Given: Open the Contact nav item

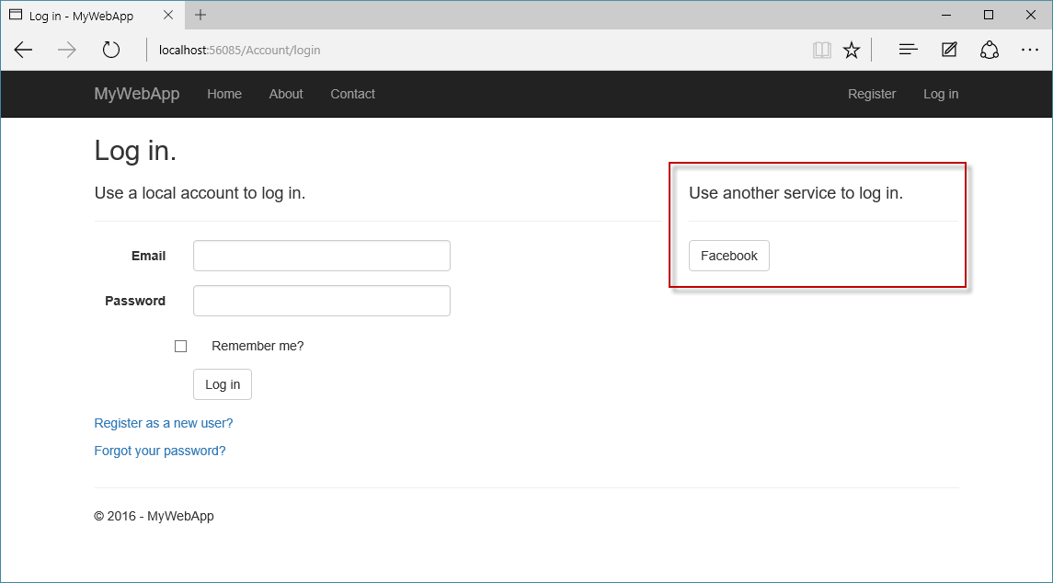Looking at the screenshot, I should coord(352,94).
